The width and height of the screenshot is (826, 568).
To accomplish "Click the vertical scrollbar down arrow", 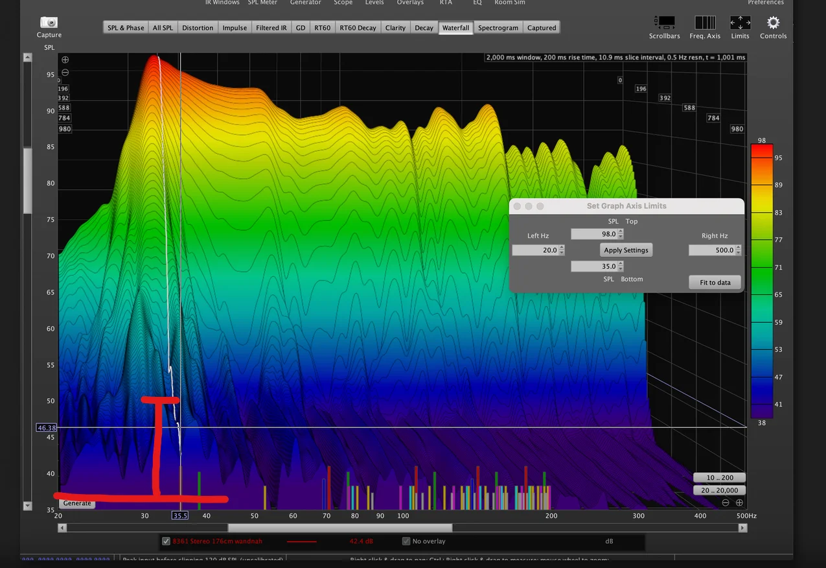I will click(x=27, y=505).
